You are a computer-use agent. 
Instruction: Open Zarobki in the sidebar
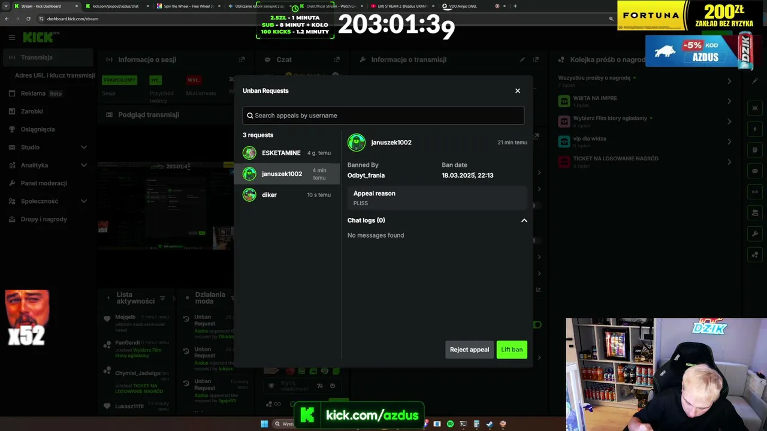click(x=47, y=111)
